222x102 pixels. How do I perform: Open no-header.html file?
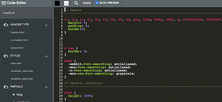19,40
